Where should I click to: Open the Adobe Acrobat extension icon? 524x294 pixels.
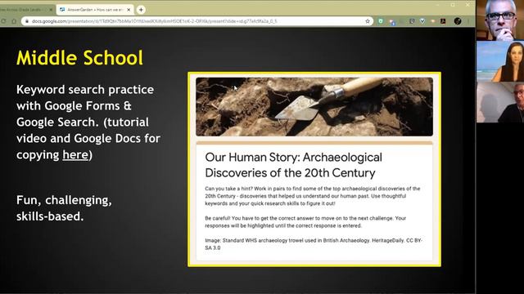443,21
